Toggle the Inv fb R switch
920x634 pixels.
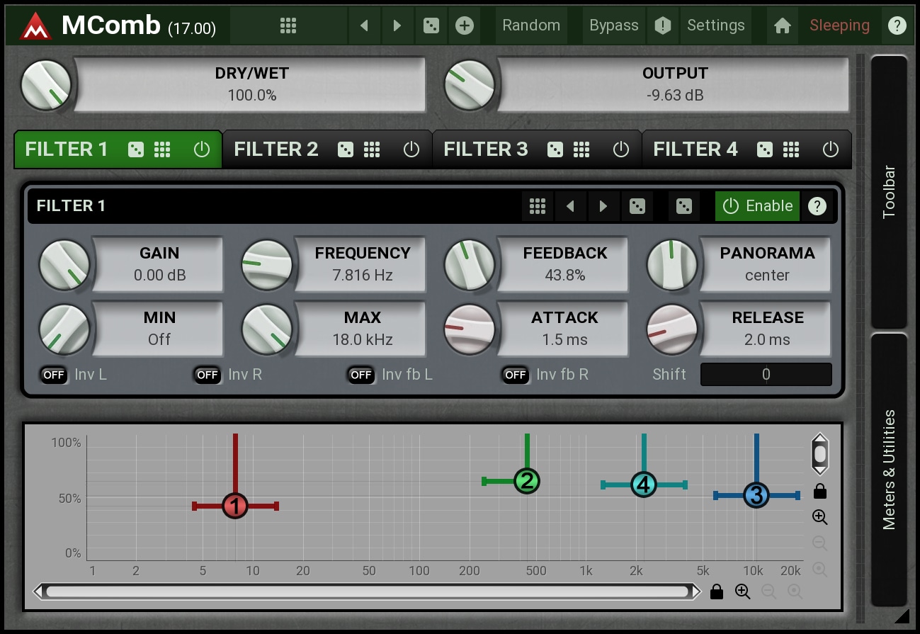point(515,375)
